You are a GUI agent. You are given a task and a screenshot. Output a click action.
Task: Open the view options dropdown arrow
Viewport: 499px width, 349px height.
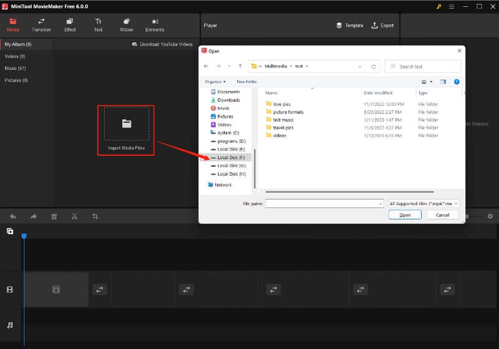coord(431,82)
